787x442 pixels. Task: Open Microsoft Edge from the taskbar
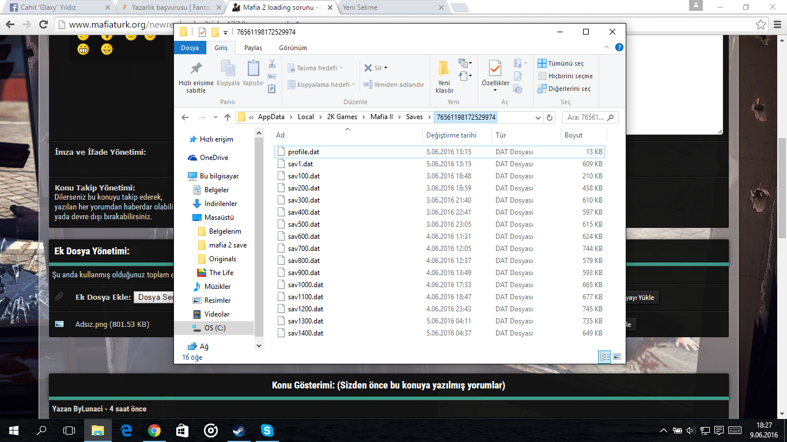click(126, 430)
